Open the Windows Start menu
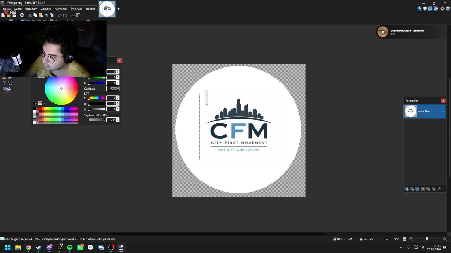 click(7, 247)
